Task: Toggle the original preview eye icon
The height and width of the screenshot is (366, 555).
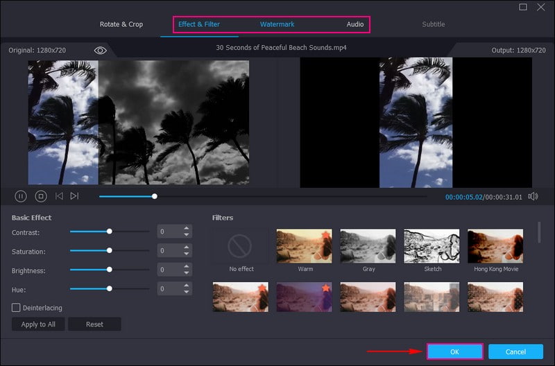Action: 101,50
